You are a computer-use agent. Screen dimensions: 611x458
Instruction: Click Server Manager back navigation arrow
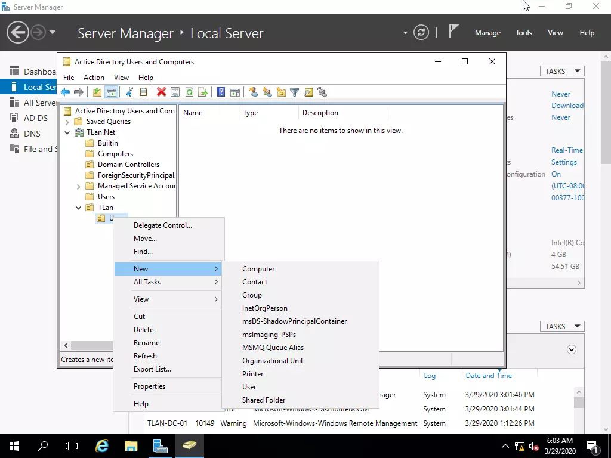[17, 32]
